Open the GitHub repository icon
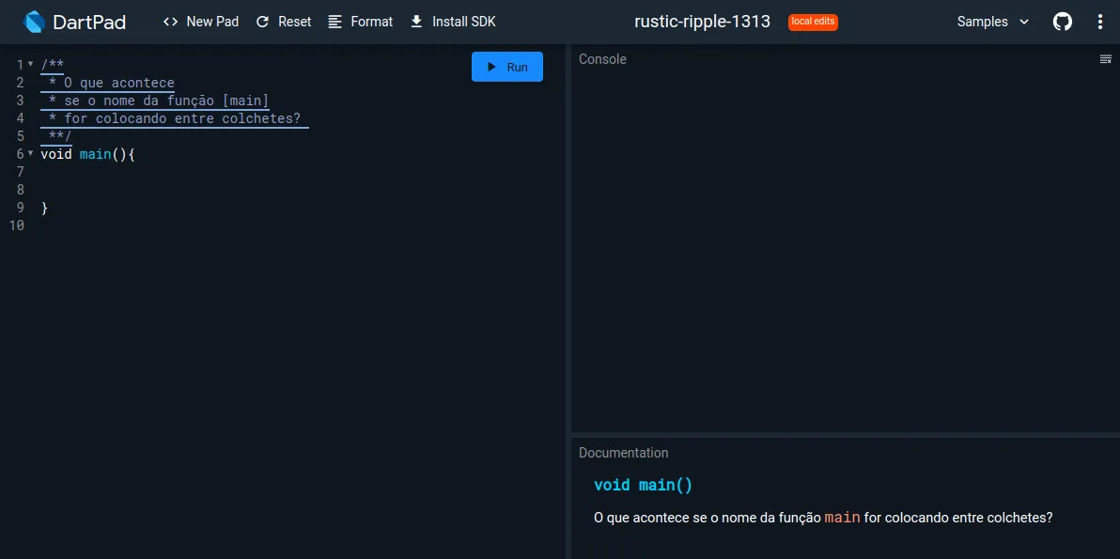Image resolution: width=1120 pixels, height=559 pixels. pyautogui.click(x=1063, y=22)
